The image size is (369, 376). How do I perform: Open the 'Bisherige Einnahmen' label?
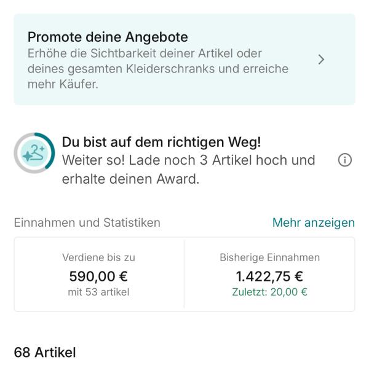pos(269,257)
